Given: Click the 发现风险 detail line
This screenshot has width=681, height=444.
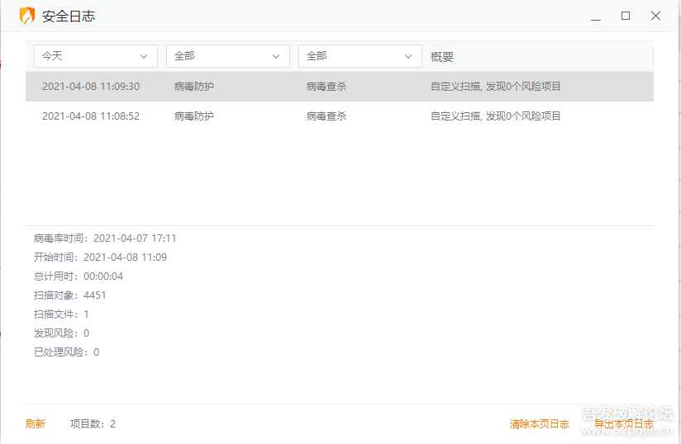Looking at the screenshot, I should point(61,333).
